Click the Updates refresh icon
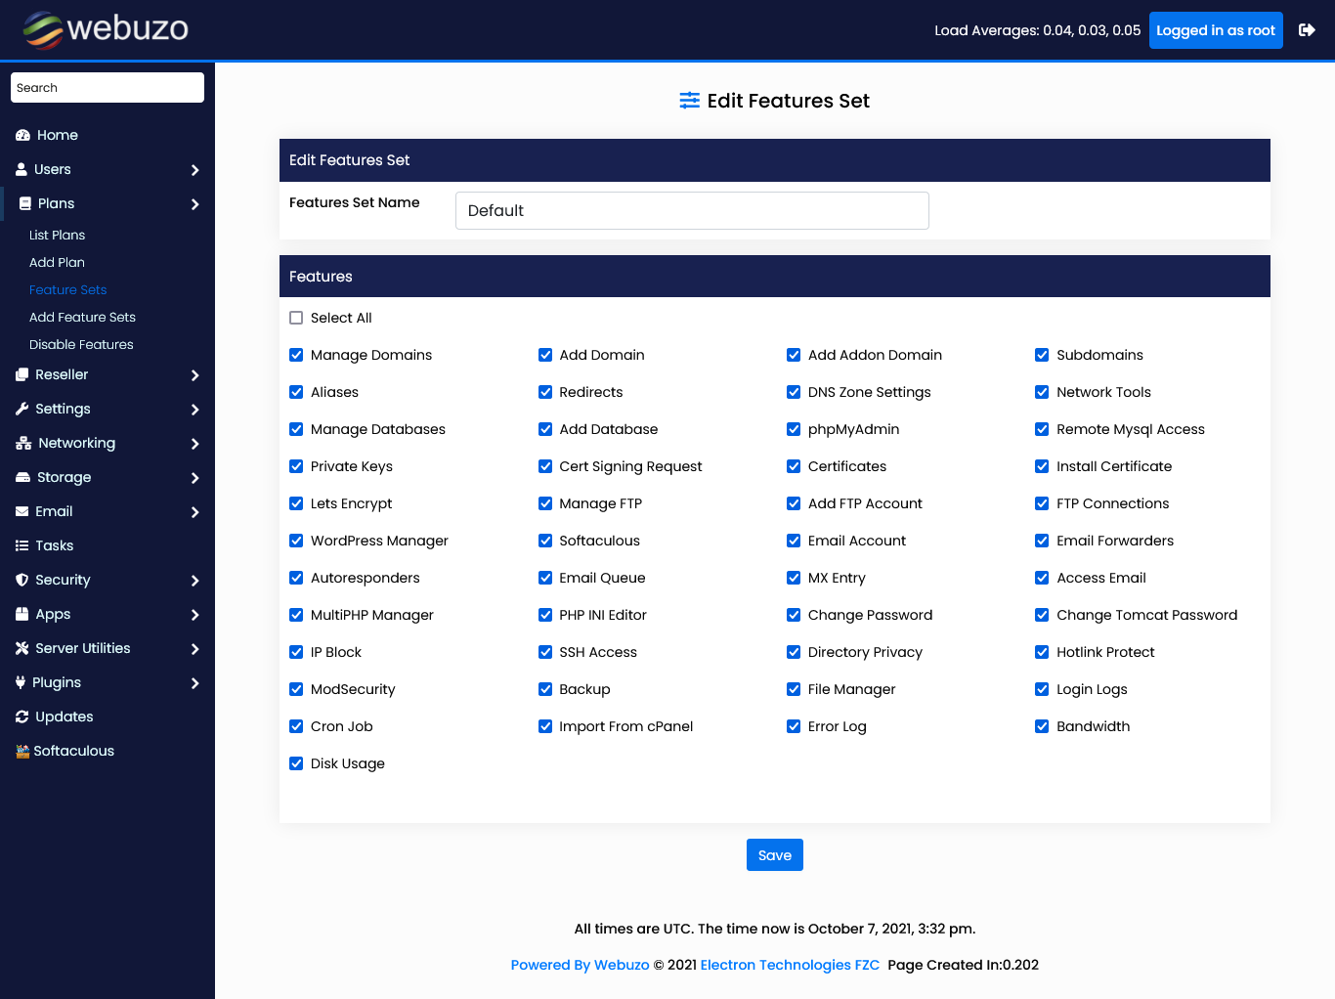 22,717
